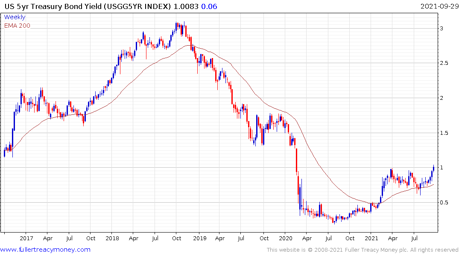This screenshot has width=459, height=256.
Task: Click the 0.5 value on yield axis
Action: click(444, 203)
